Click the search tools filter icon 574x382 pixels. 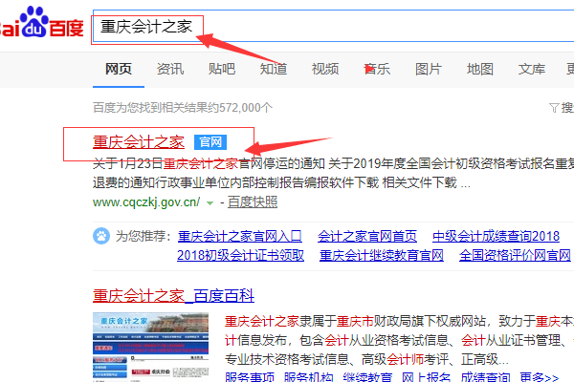554,108
